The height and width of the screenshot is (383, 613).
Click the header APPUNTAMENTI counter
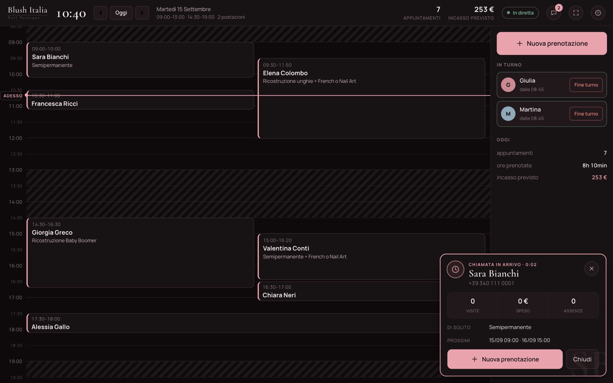(421, 13)
